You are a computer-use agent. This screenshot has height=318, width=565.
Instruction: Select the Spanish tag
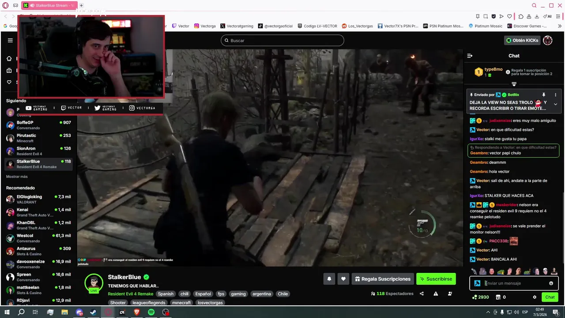coord(166,294)
